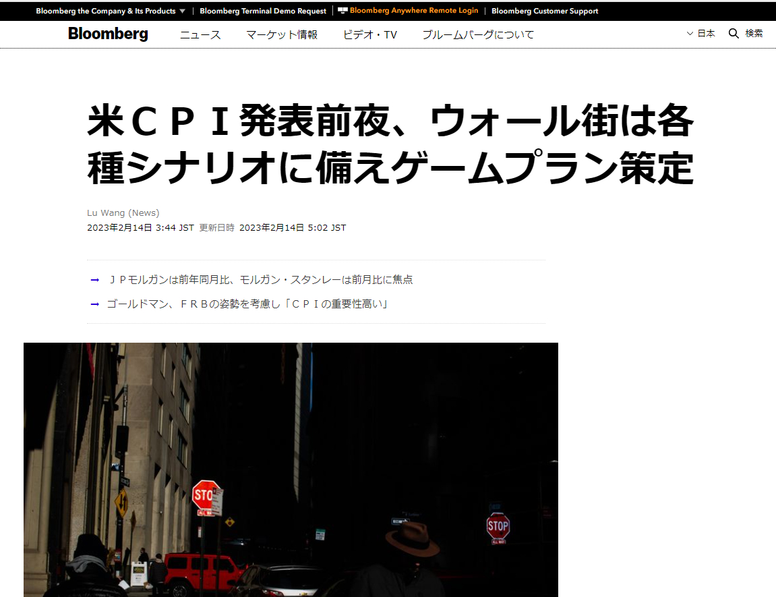The image size is (776, 597).
Task: Open the 日本 region dropdown
Action: tap(700, 34)
